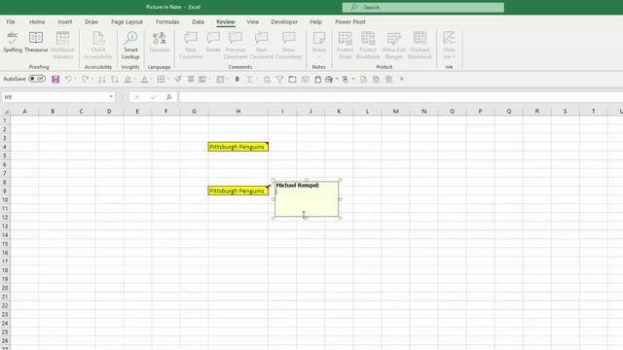Open the Borders dropdown in quick access toolbar
Viewport: 623px width, 350px height.
coord(168,80)
